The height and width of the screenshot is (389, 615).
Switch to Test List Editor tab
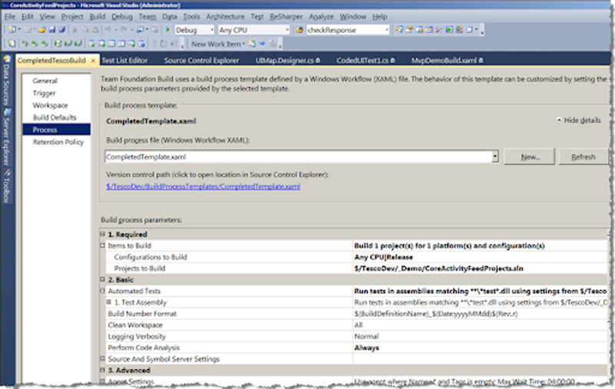click(x=125, y=61)
